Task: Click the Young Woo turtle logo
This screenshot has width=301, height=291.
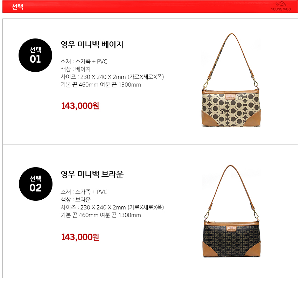Action: click(281, 7)
